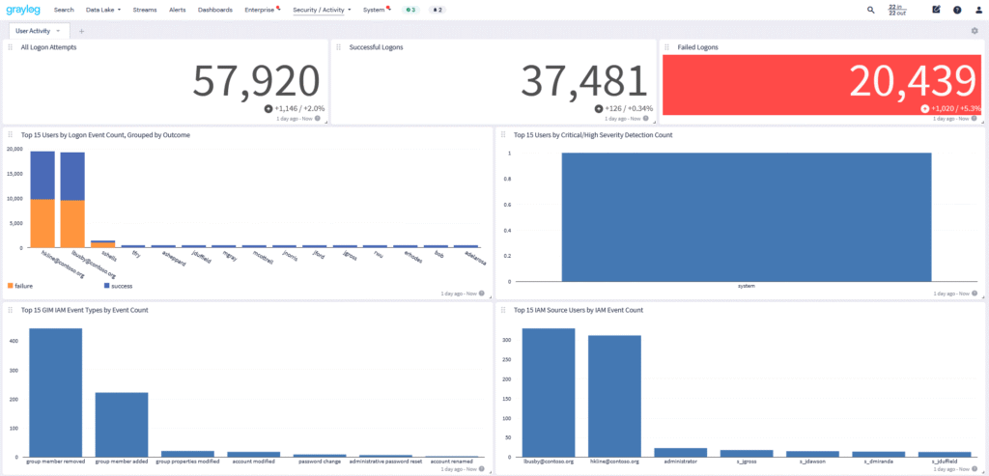
Task: Click time range help icon in Successful Logons
Action: click(646, 118)
